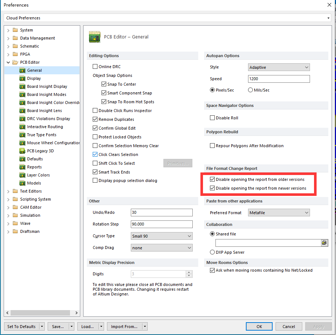Toggle Smart Component Snap checkbox
Image resolution: width=336 pixels, height=335 pixels.
pos(104,93)
